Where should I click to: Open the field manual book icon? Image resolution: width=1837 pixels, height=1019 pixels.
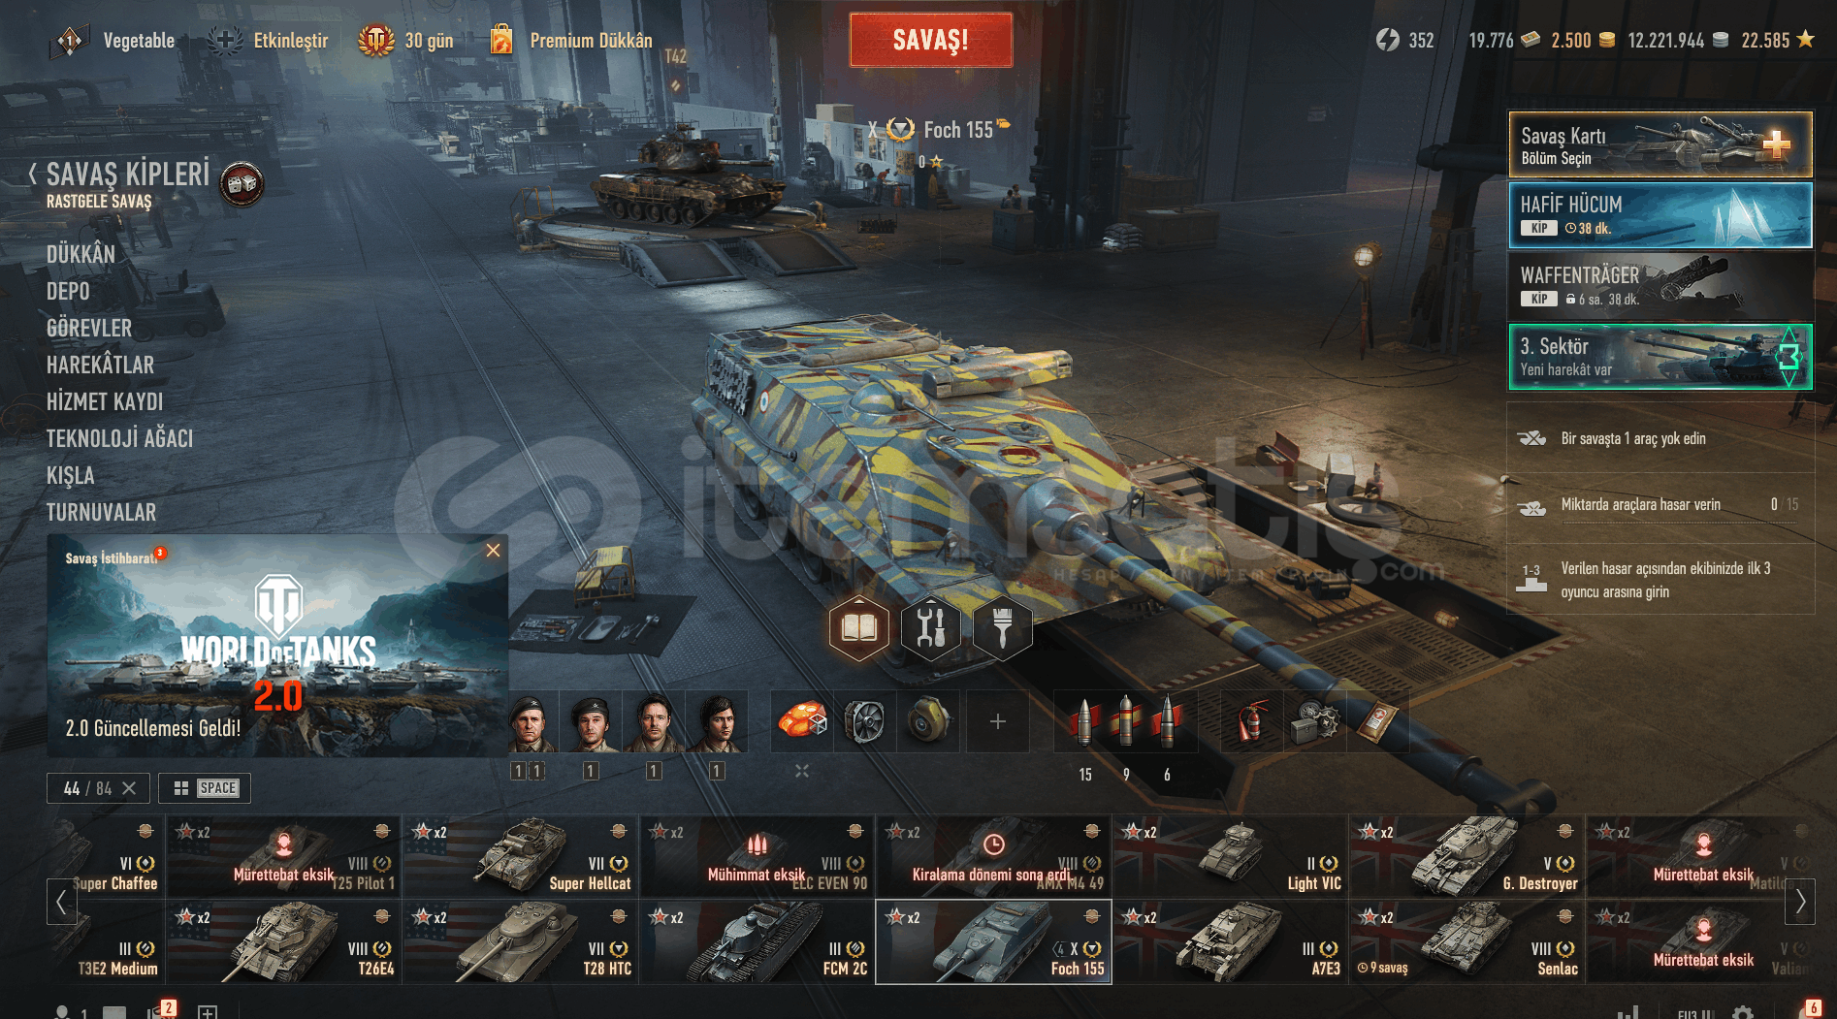858,628
